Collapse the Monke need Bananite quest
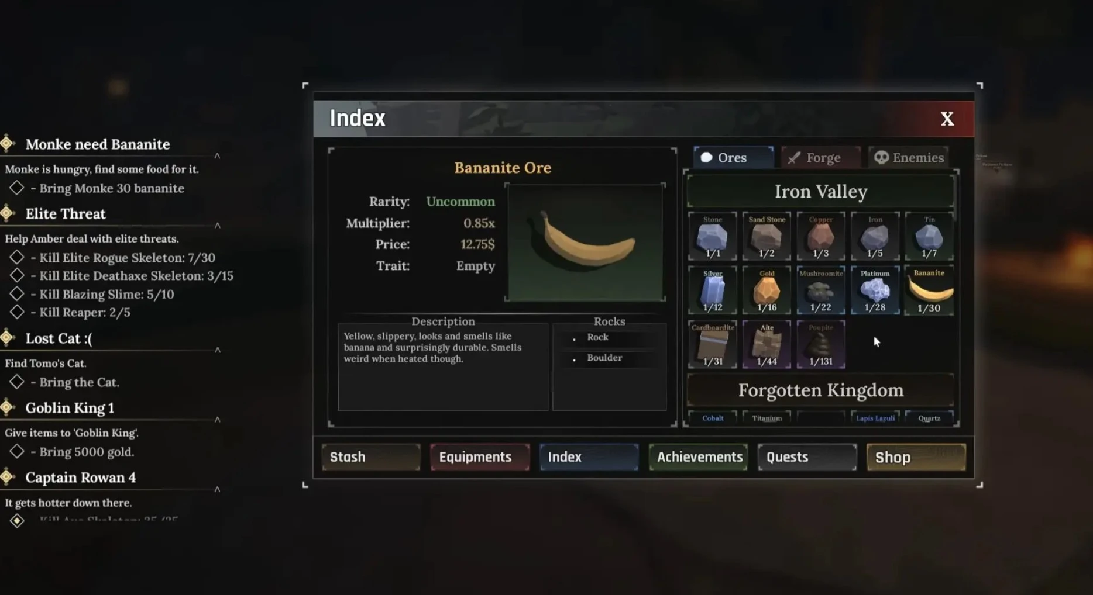 [x=217, y=155]
